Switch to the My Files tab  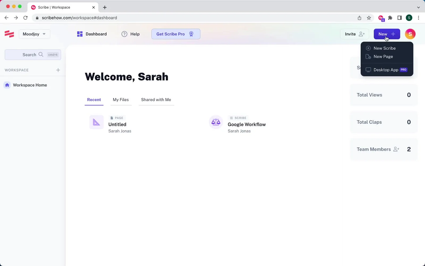pyautogui.click(x=121, y=100)
